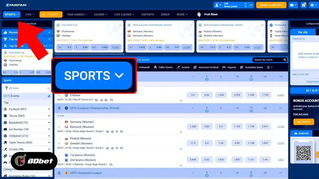Favorite the Poland vs Sweden top card
The image size is (319, 179).
tap(262, 25)
